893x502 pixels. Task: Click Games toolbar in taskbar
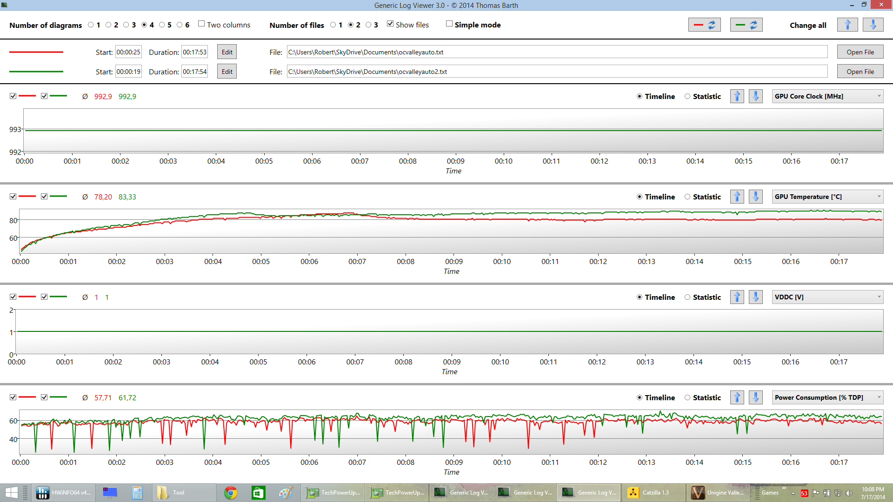click(x=770, y=493)
